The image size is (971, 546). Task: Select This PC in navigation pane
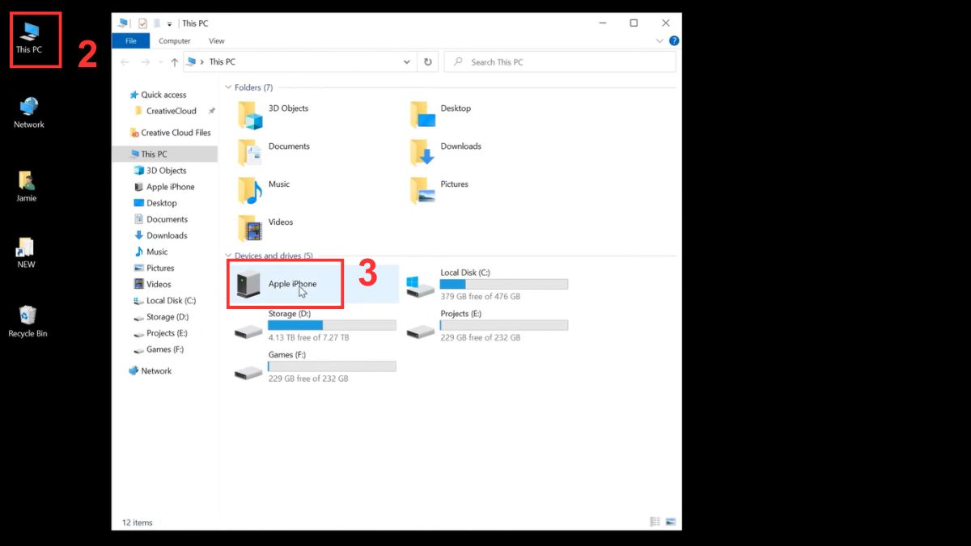(154, 154)
